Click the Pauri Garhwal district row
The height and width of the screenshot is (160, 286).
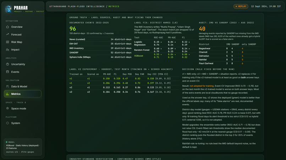[230, 63]
